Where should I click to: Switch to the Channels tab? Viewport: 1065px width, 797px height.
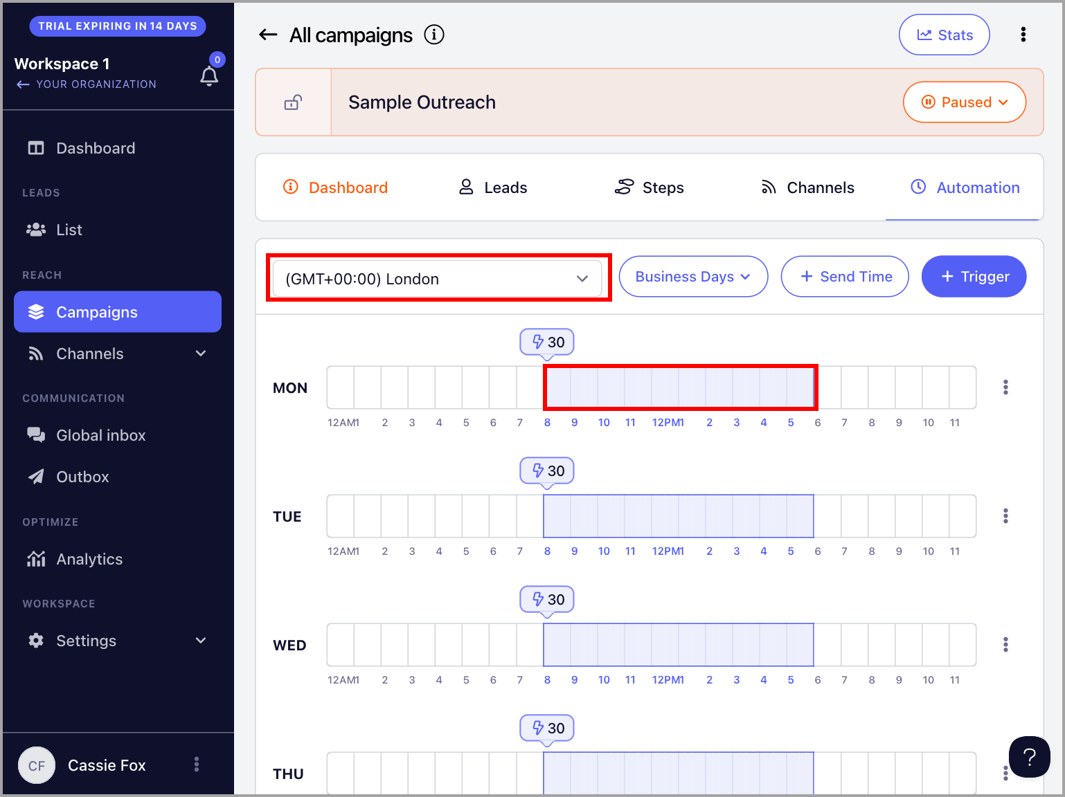(x=807, y=187)
